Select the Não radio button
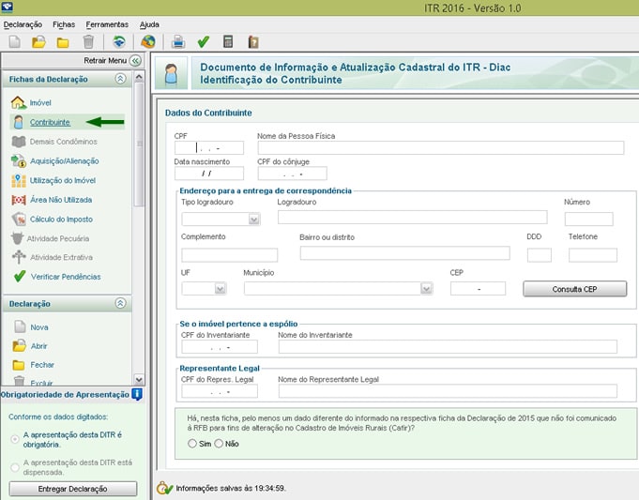The image size is (639, 500). (219, 444)
